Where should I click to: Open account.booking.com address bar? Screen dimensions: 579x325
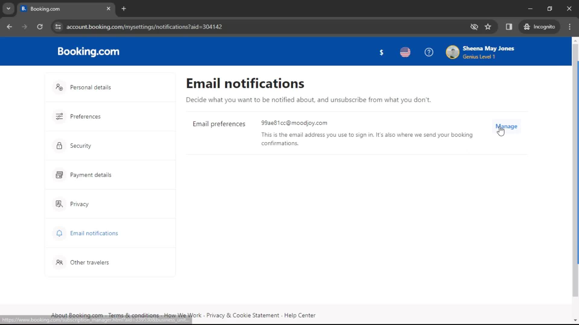144,26
